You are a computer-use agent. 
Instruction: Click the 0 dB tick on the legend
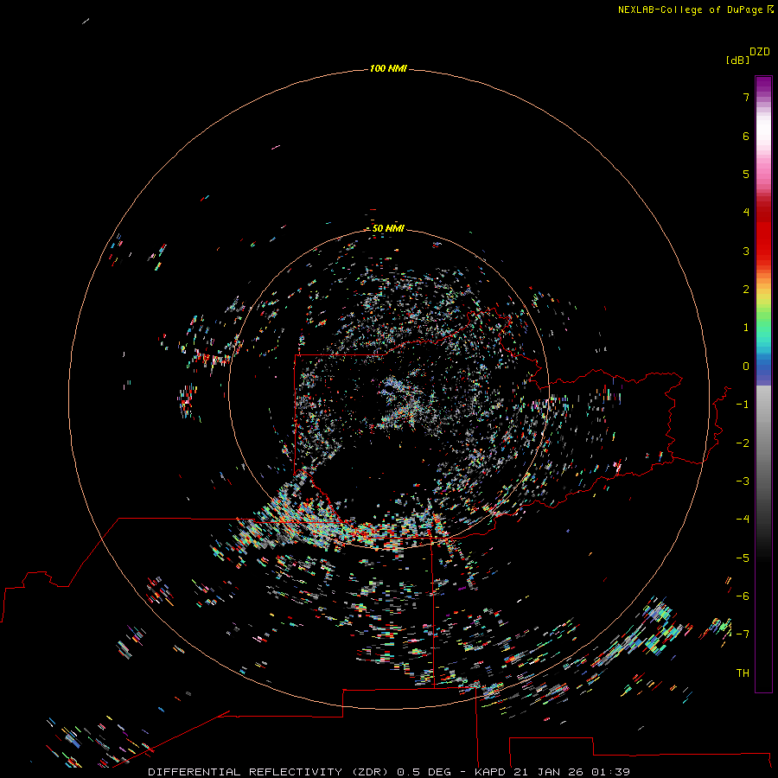pos(746,367)
